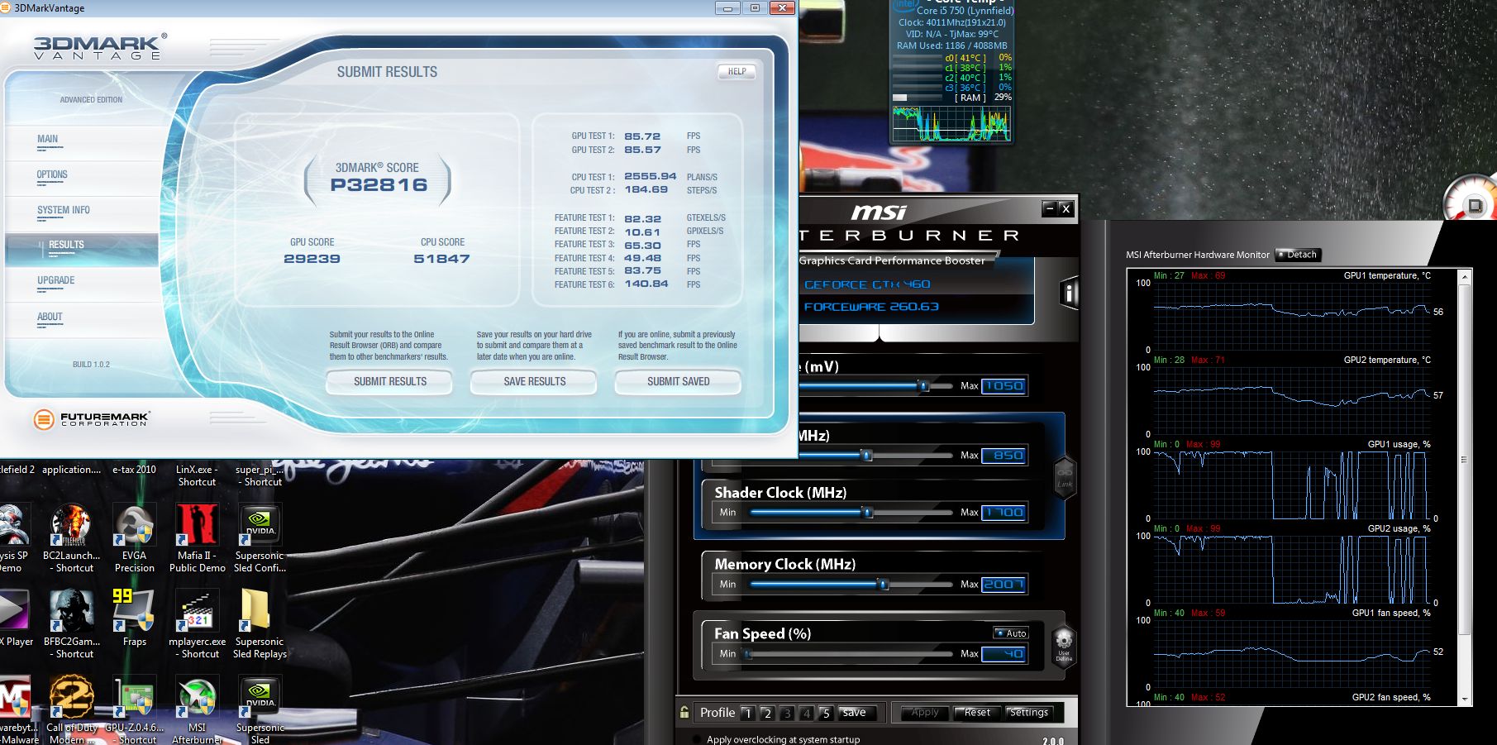Click the 'super_pi_... - Shortcut' desktop label
Screen dimensions: 1497x745
pos(260,475)
